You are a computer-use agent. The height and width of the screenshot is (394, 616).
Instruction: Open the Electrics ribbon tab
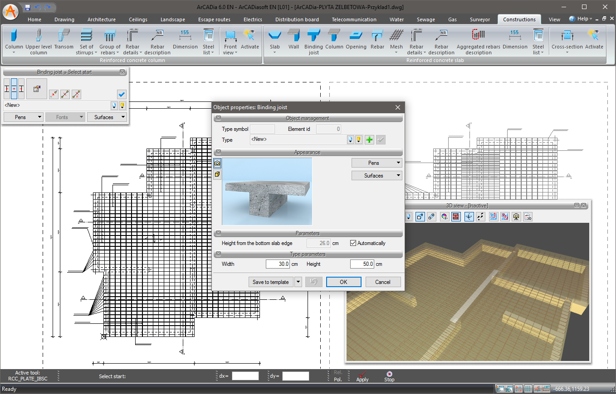click(x=253, y=19)
